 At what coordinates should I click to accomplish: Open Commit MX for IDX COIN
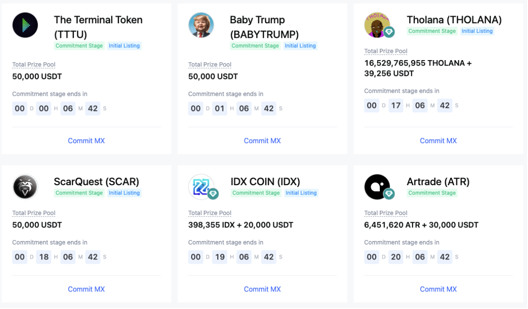click(x=262, y=289)
